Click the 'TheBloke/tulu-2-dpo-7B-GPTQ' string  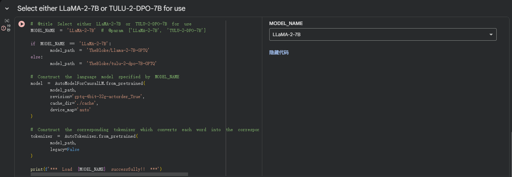click(122, 64)
